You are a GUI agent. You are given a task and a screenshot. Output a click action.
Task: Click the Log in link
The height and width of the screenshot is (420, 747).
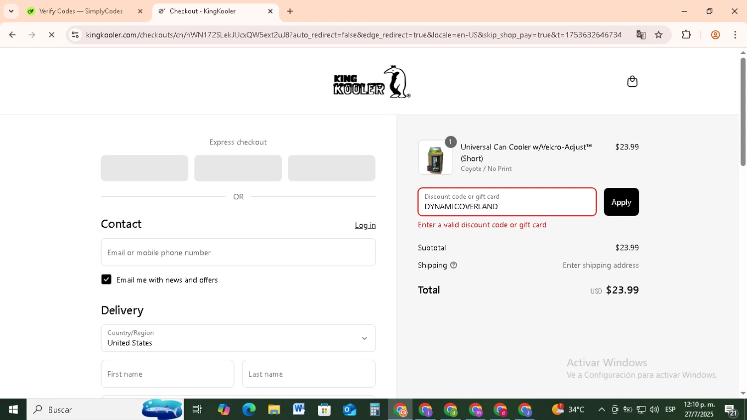[x=365, y=225]
